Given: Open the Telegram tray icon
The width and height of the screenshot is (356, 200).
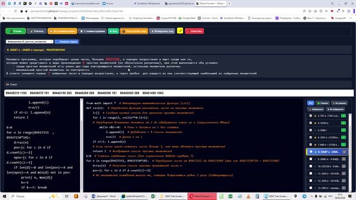Looking at the screenshot, I should click(304, 196).
